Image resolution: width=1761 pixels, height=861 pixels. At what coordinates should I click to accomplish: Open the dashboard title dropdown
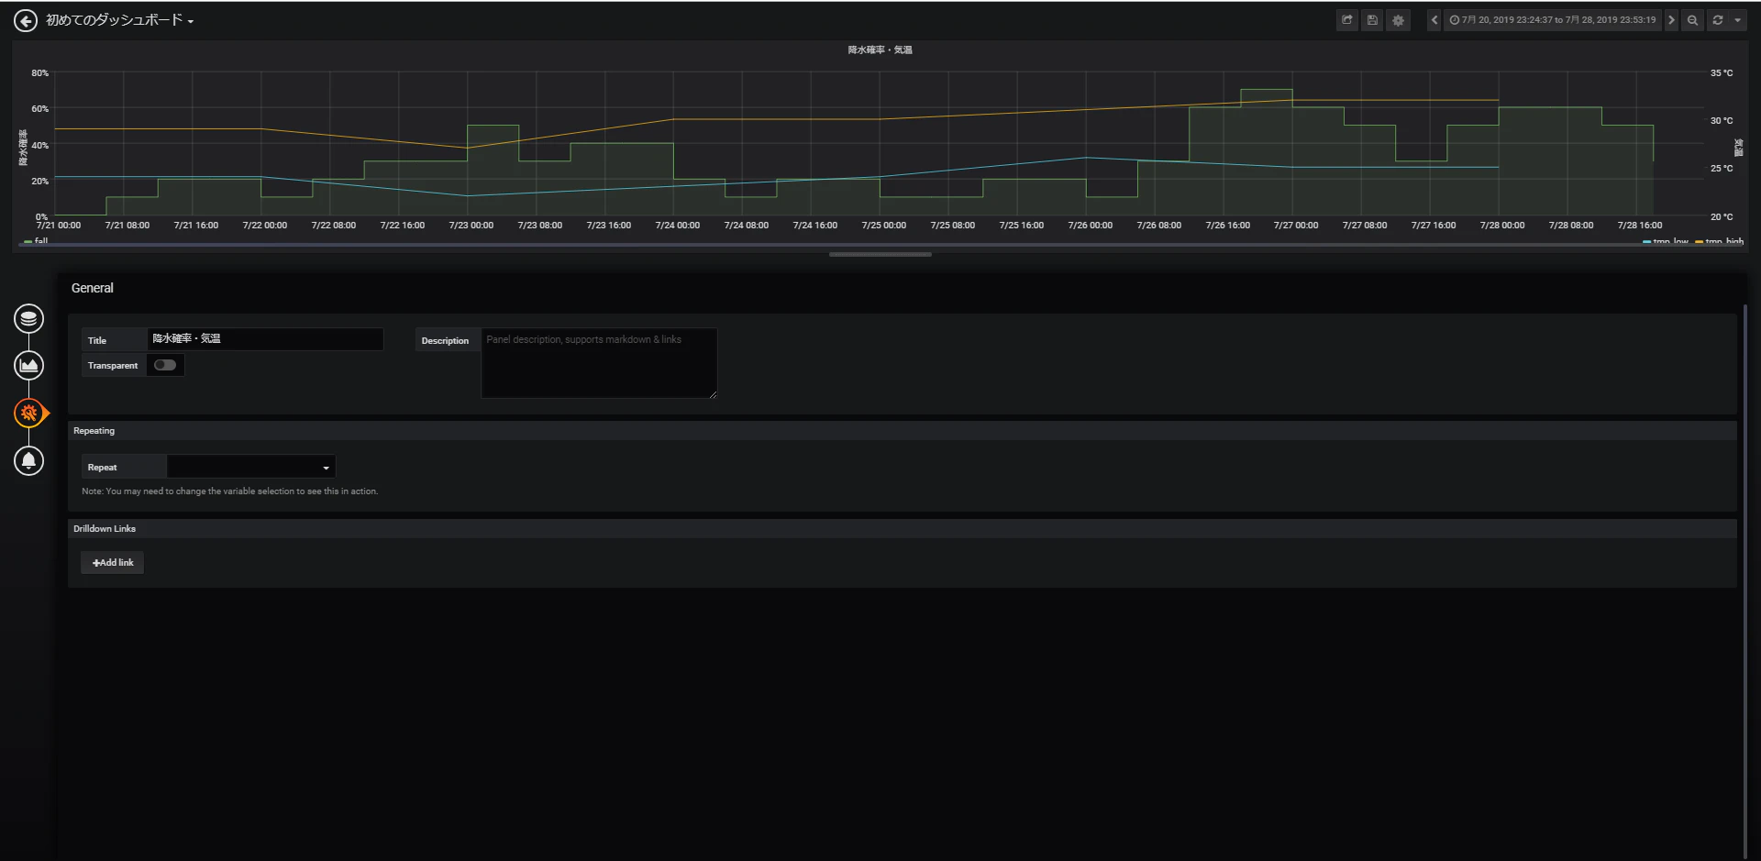[x=119, y=20]
